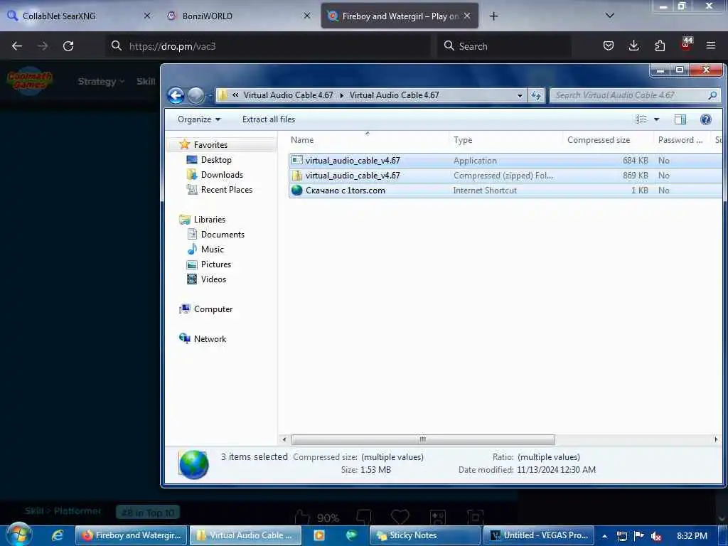This screenshot has width=728, height=546.
Task: Open Firefox downloads panel
Action: [x=633, y=45]
